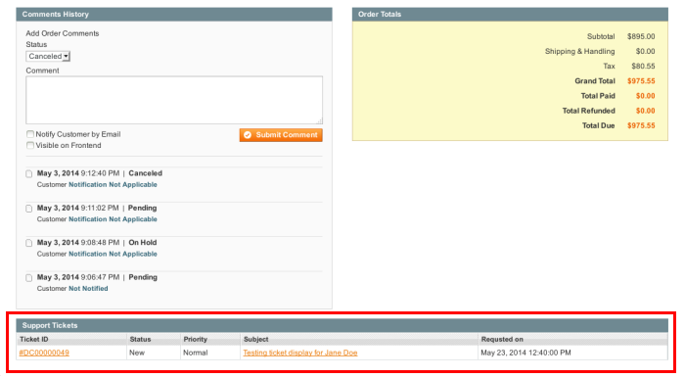Image resolution: width=685 pixels, height=378 pixels.
Task: Click the Status column header in Support Tickets
Action: (154, 339)
